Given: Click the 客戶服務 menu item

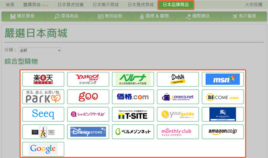Looking at the screenshot, I should 244,16.
